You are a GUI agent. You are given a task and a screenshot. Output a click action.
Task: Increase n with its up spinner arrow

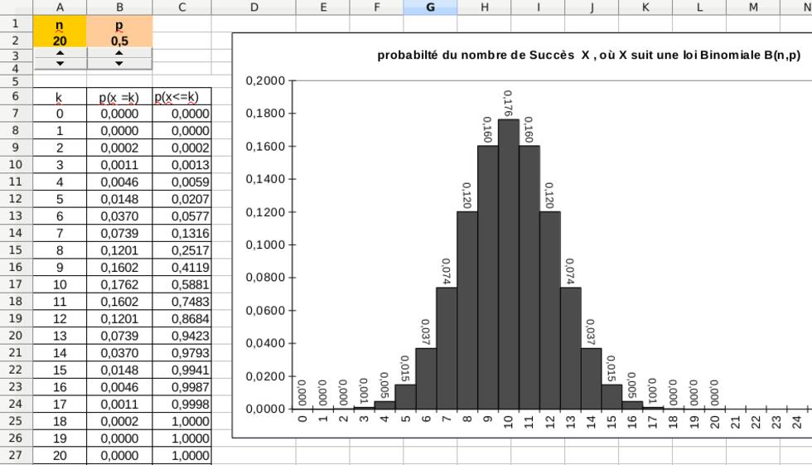pos(60,53)
